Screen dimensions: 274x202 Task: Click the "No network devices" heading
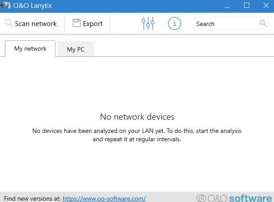click(x=137, y=117)
